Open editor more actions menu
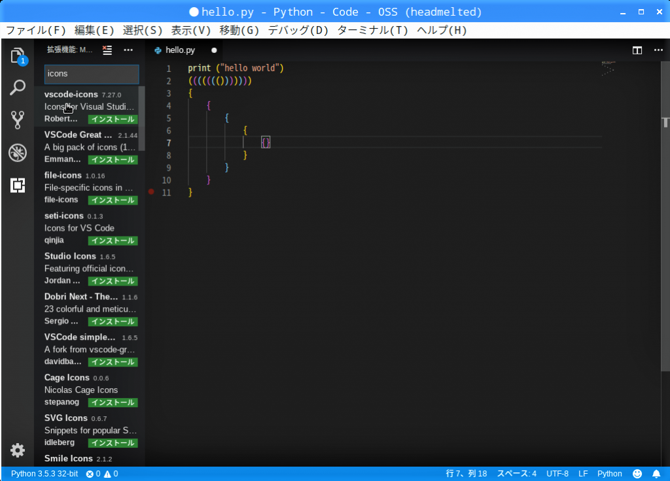This screenshot has height=481, width=670. 658,50
